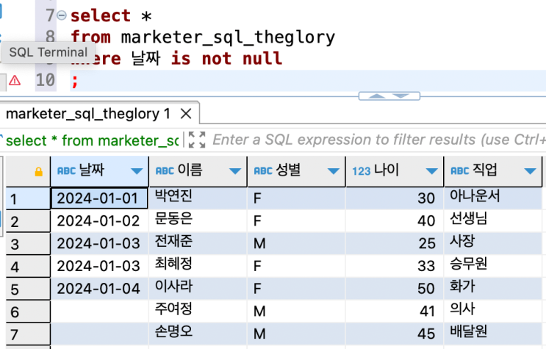546x349 pixels.
Task: Click the job cell 의사
Action: point(493,311)
